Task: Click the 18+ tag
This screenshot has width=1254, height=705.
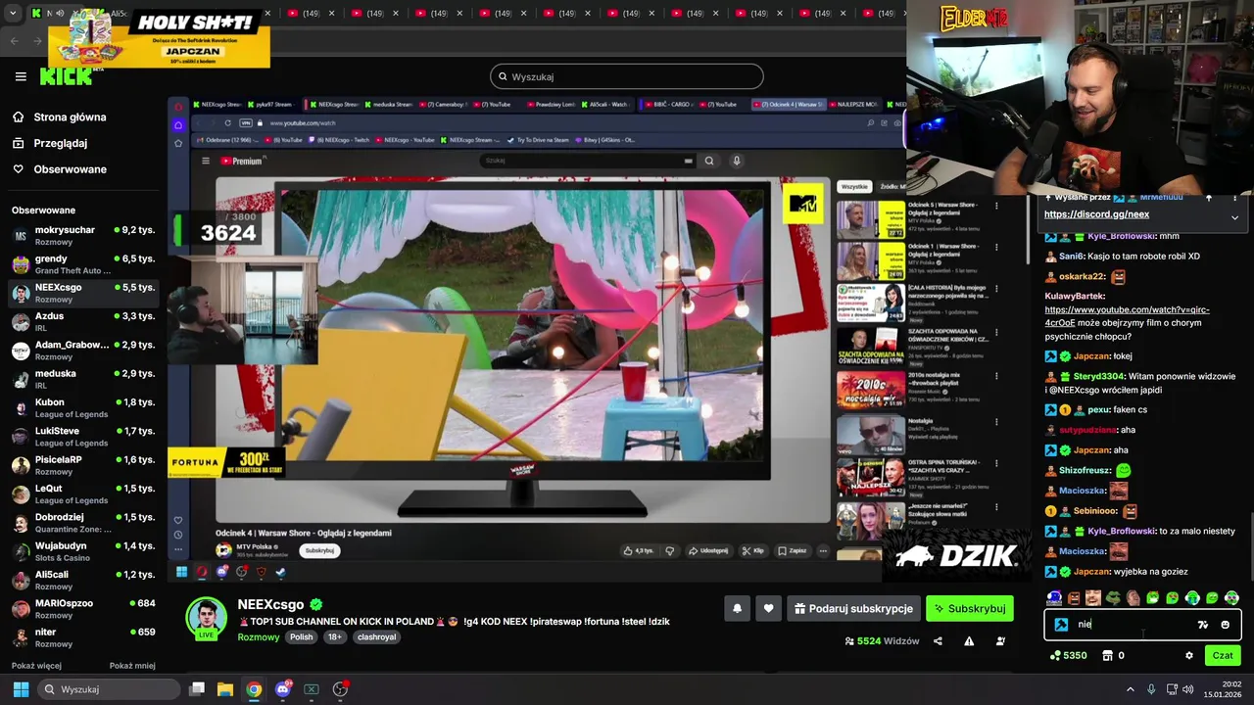Action: (334, 636)
